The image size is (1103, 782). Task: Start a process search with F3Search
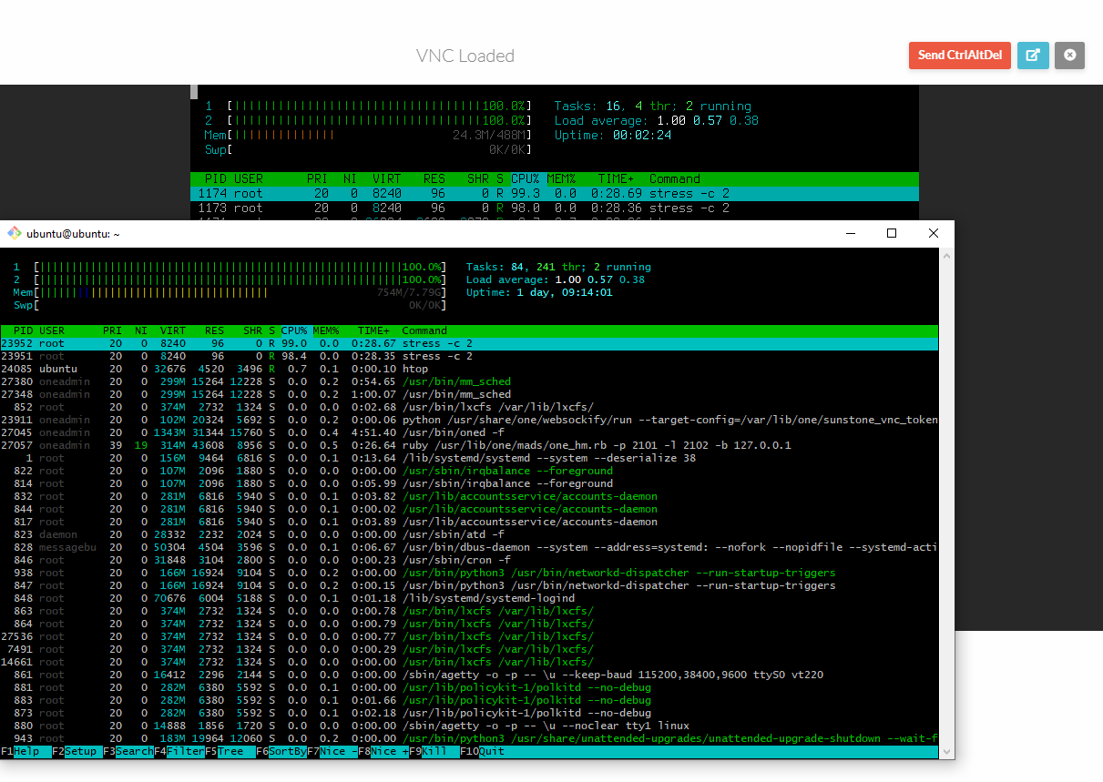128,752
